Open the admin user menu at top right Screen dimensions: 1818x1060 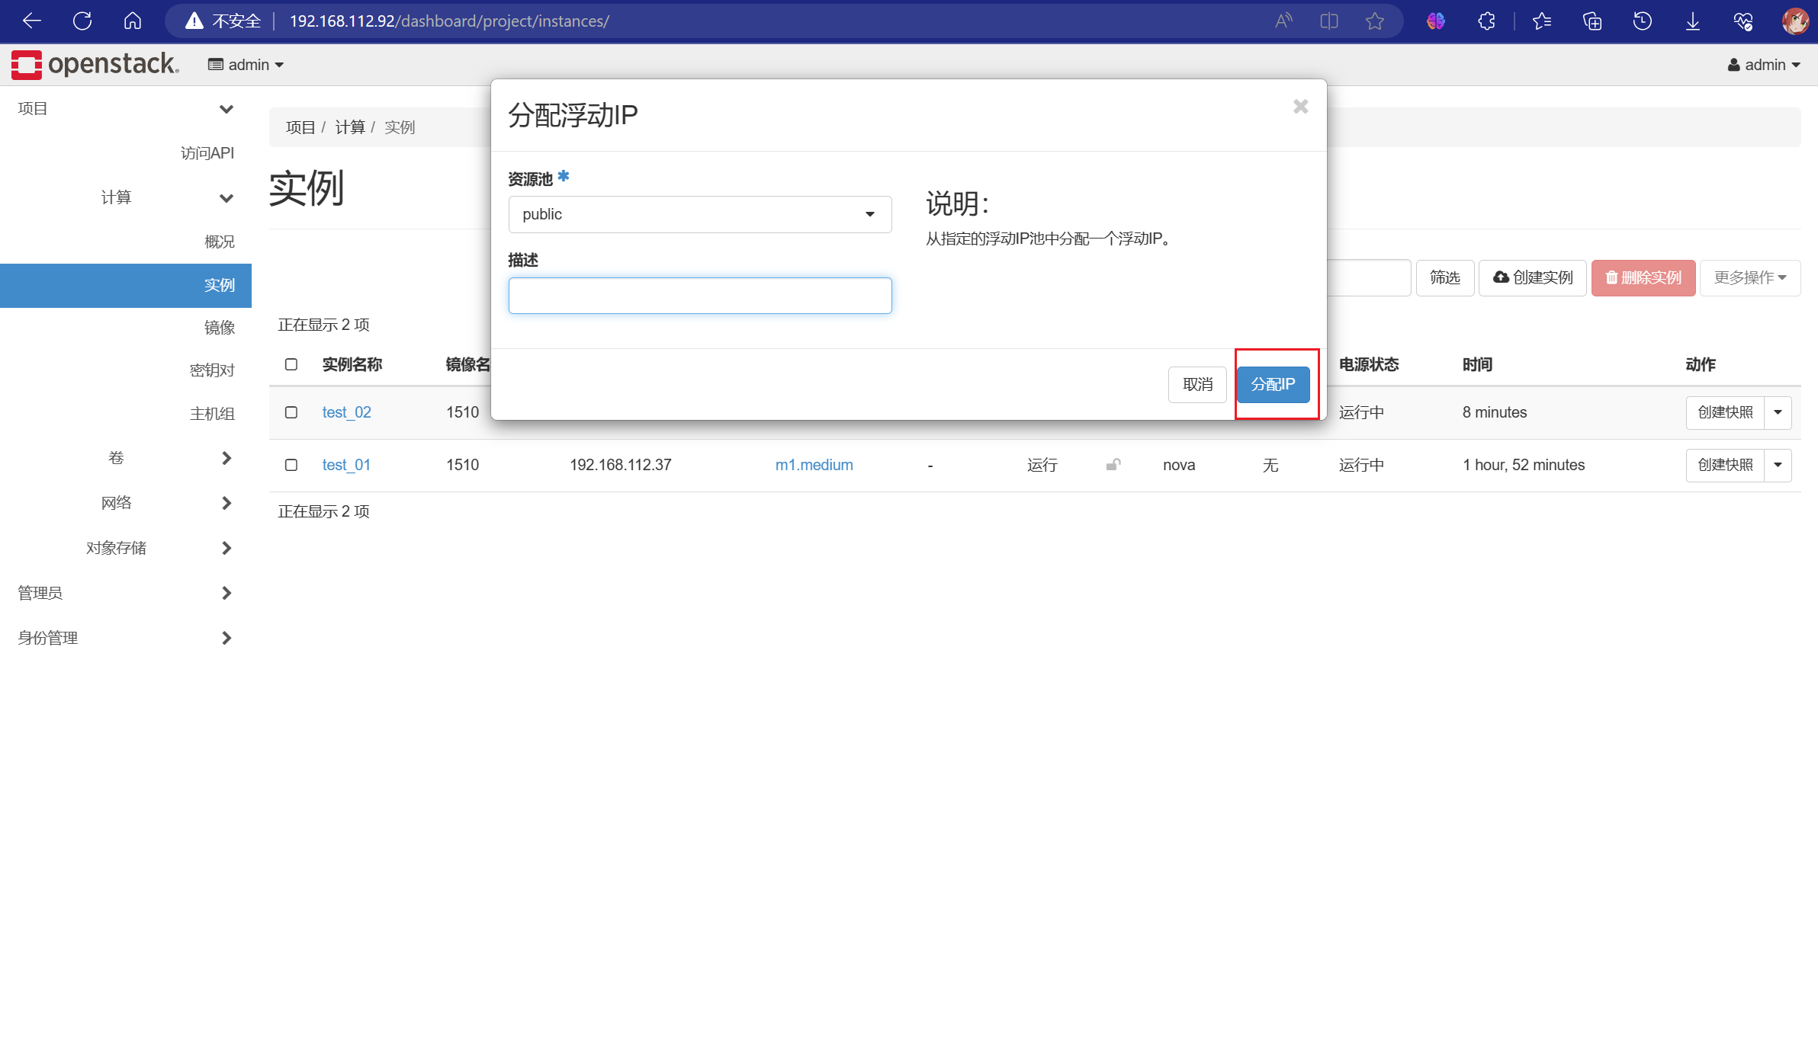(x=1764, y=65)
